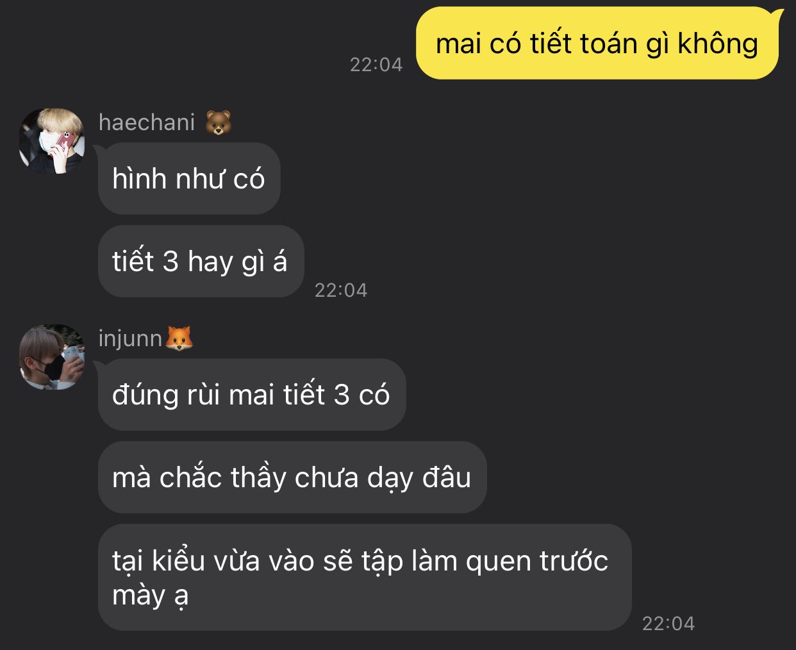Click the black mask in injunn's avatar

49,369
